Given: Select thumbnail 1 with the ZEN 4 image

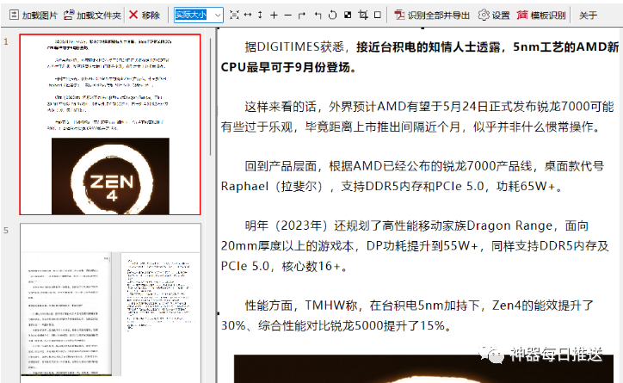Looking at the screenshot, I should (x=110, y=124).
